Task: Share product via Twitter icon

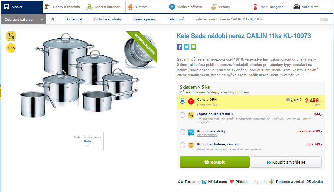Action: point(187,47)
